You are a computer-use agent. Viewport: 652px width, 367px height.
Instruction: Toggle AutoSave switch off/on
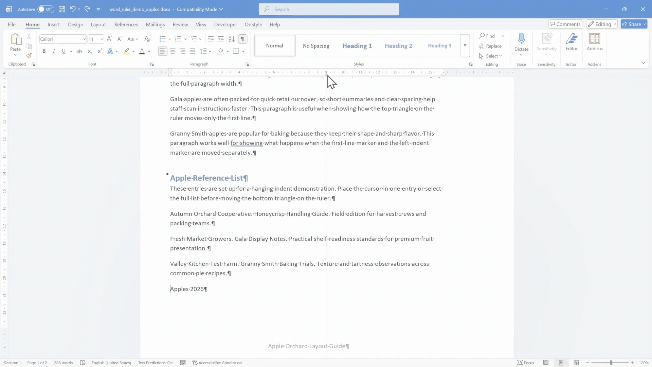[x=46, y=9]
